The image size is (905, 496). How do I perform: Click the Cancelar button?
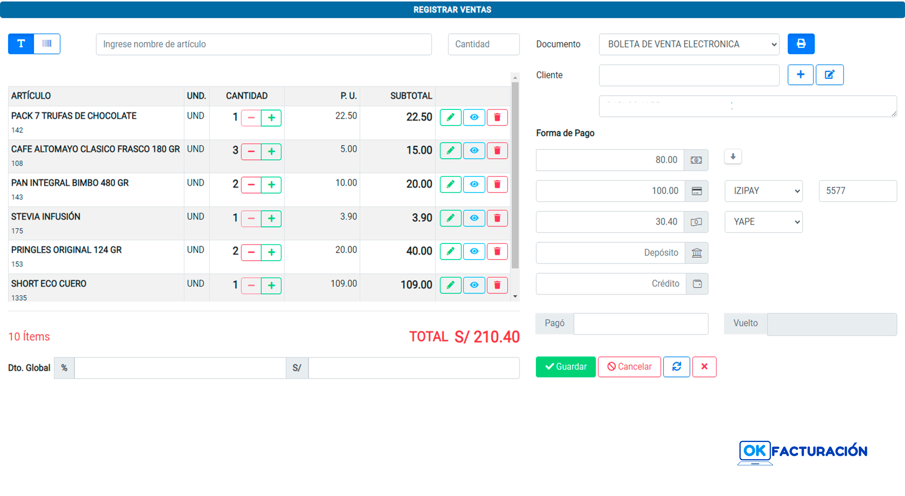point(629,366)
